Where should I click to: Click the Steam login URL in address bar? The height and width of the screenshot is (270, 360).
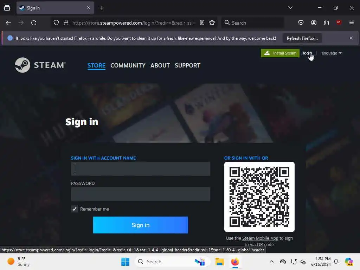133,23
